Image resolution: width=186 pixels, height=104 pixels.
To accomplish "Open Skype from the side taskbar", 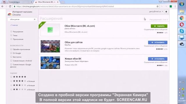I will coord(182,31).
